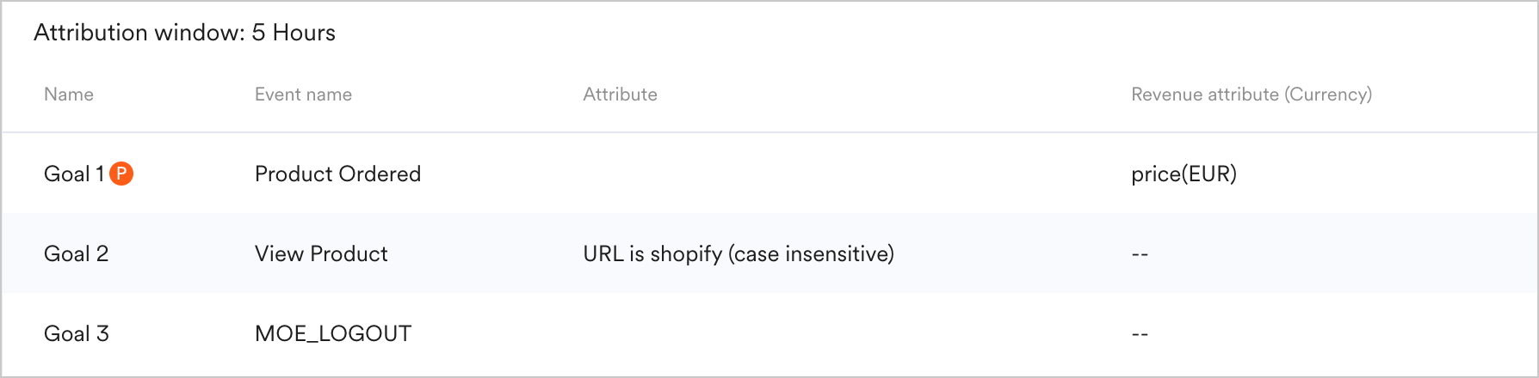Click the Name column header
This screenshot has height=378, width=1539.
click(x=69, y=94)
